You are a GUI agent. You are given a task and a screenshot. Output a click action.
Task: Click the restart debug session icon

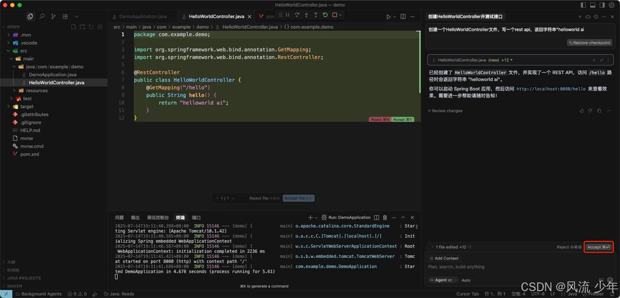point(325,15)
